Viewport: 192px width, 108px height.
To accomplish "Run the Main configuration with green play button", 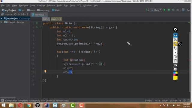I will tap(164, 10).
